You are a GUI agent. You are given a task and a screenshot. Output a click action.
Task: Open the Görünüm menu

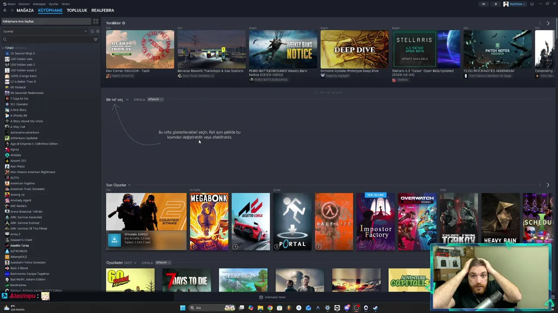[x=24, y=4]
